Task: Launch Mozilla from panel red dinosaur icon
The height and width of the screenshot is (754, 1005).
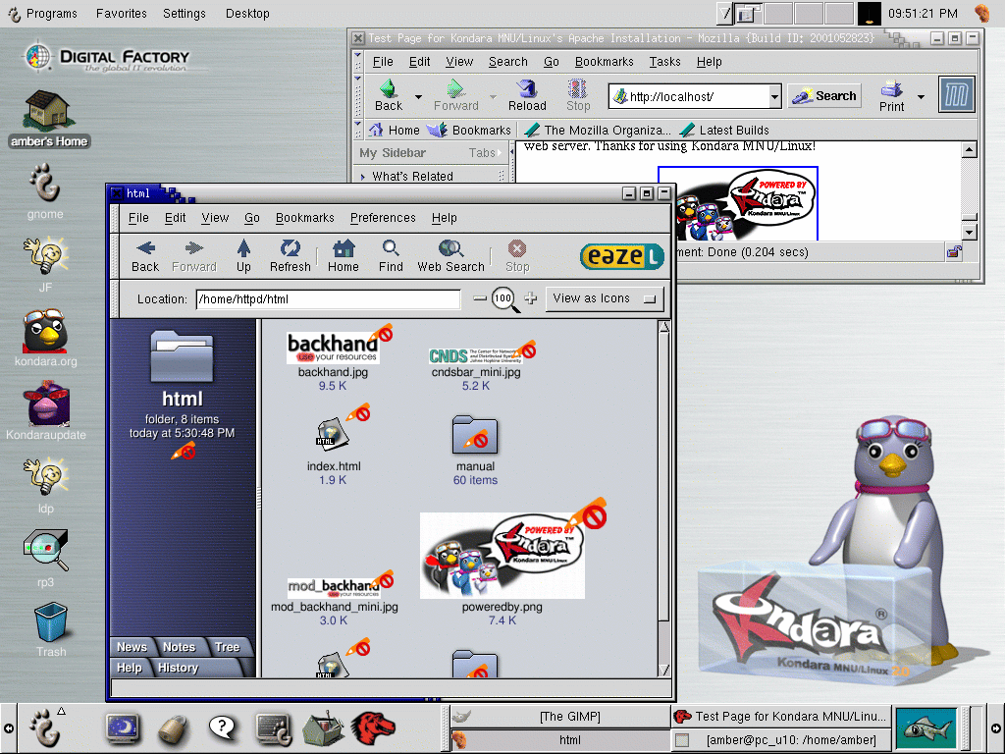Action: (x=372, y=727)
